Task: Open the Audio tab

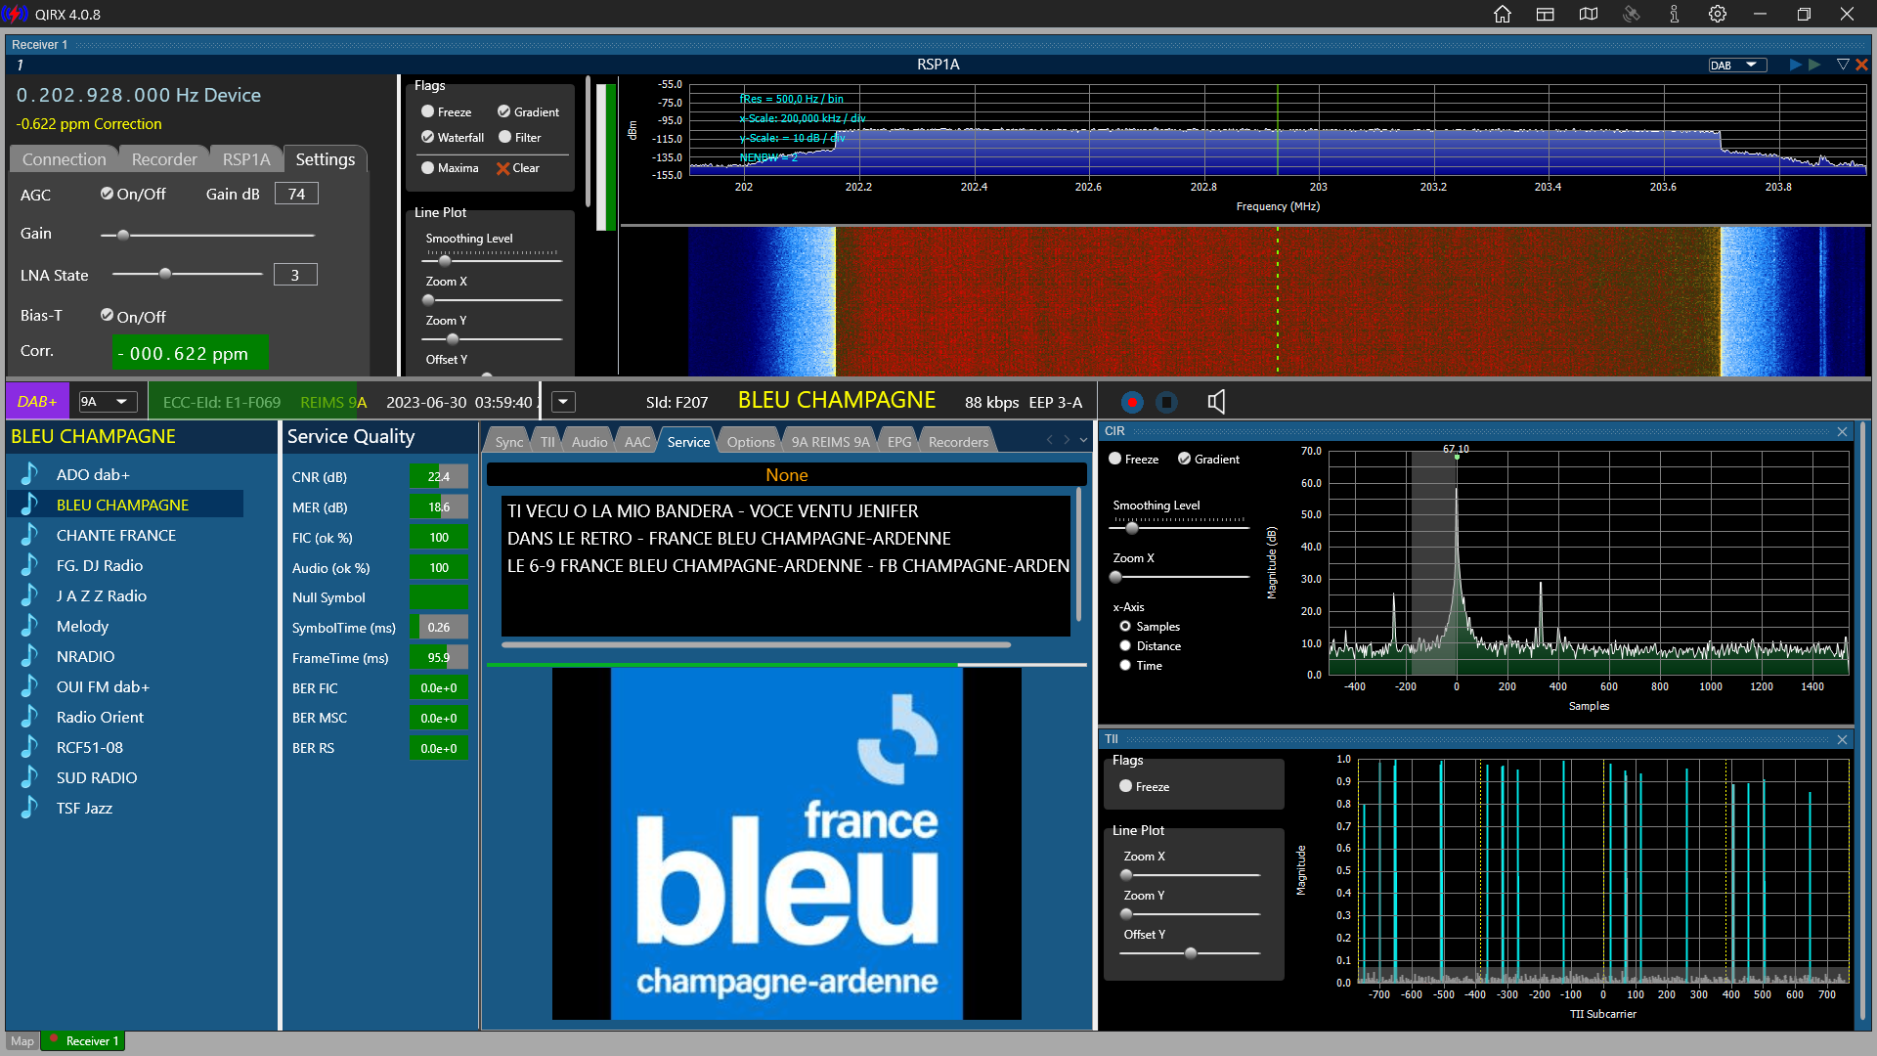Action: pos(589,442)
